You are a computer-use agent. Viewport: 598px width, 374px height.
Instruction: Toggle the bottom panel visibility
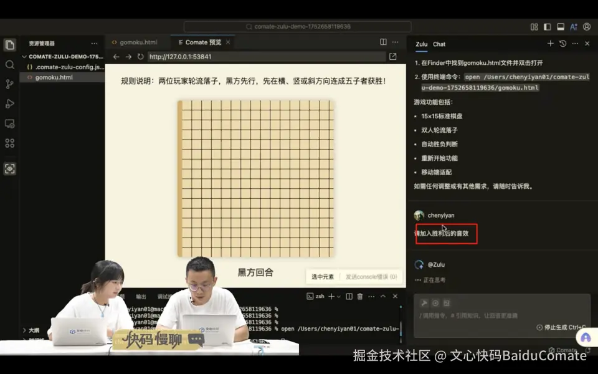pyautogui.click(x=561, y=27)
